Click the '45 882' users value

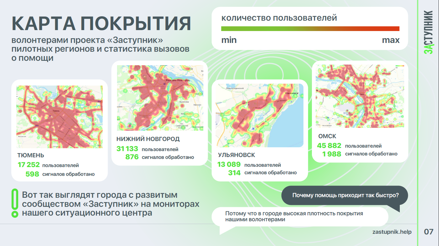[x=329, y=146]
